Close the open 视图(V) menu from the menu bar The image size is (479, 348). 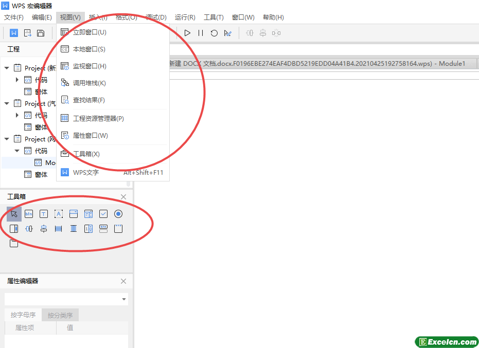coord(70,17)
